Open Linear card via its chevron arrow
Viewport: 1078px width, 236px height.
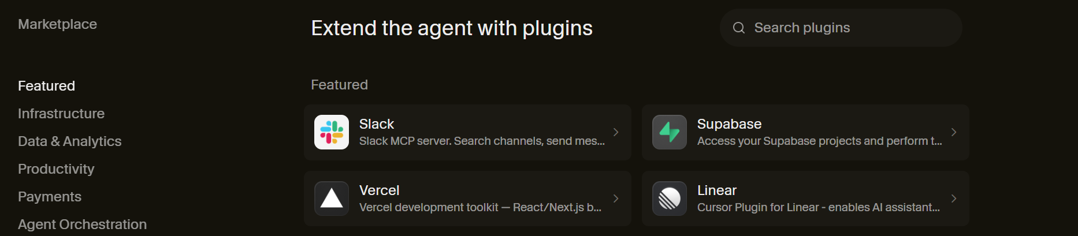tap(954, 198)
